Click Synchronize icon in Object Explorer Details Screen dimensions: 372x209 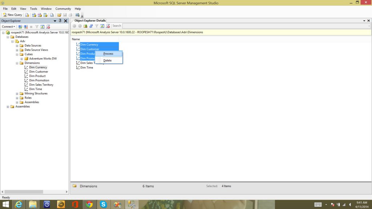click(x=91, y=26)
